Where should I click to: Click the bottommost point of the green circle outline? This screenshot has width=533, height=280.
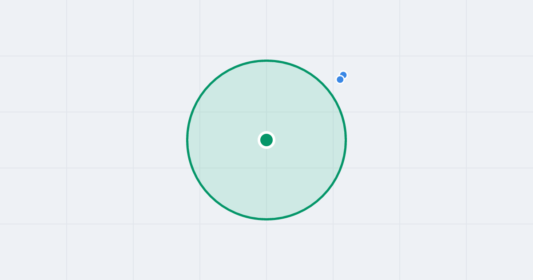(x=266, y=219)
